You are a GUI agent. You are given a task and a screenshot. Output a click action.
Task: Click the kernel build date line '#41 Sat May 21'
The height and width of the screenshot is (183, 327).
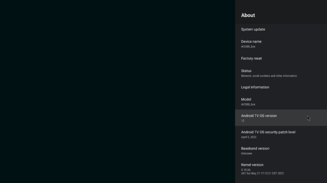[263, 173]
